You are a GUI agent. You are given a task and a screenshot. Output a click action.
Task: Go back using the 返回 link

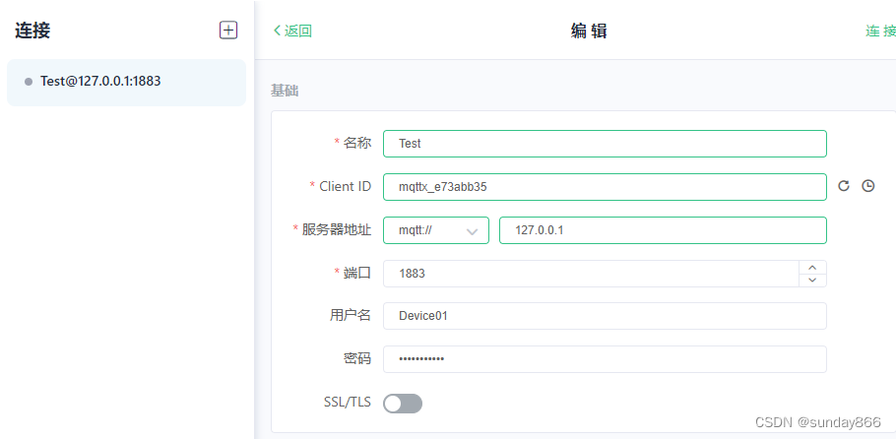pyautogui.click(x=292, y=31)
